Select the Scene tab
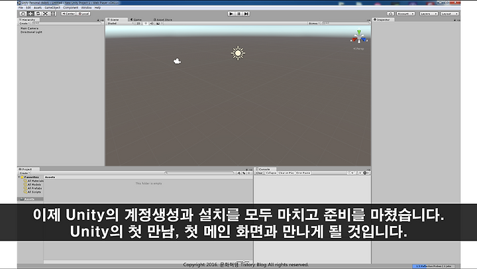The width and height of the screenshot is (477, 269). [117, 19]
